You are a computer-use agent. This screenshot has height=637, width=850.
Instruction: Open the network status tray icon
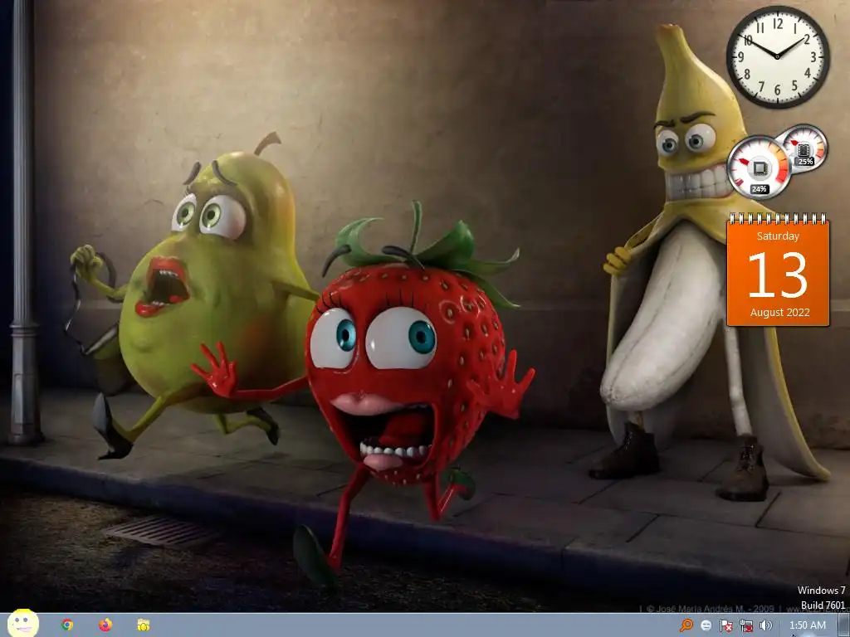(746, 625)
